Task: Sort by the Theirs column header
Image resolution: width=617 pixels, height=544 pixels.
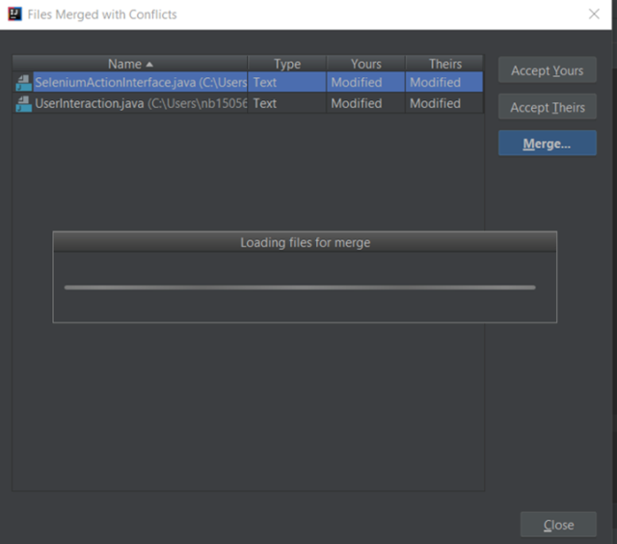Action: (x=444, y=64)
